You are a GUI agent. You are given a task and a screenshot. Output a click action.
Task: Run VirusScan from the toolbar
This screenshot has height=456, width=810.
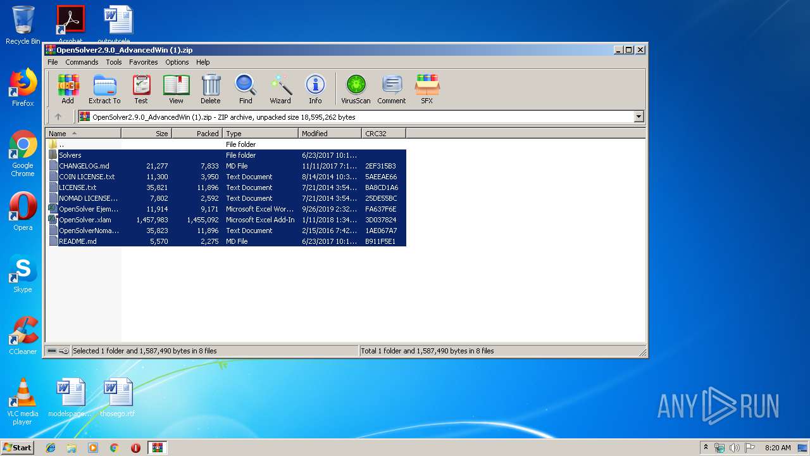(356, 89)
